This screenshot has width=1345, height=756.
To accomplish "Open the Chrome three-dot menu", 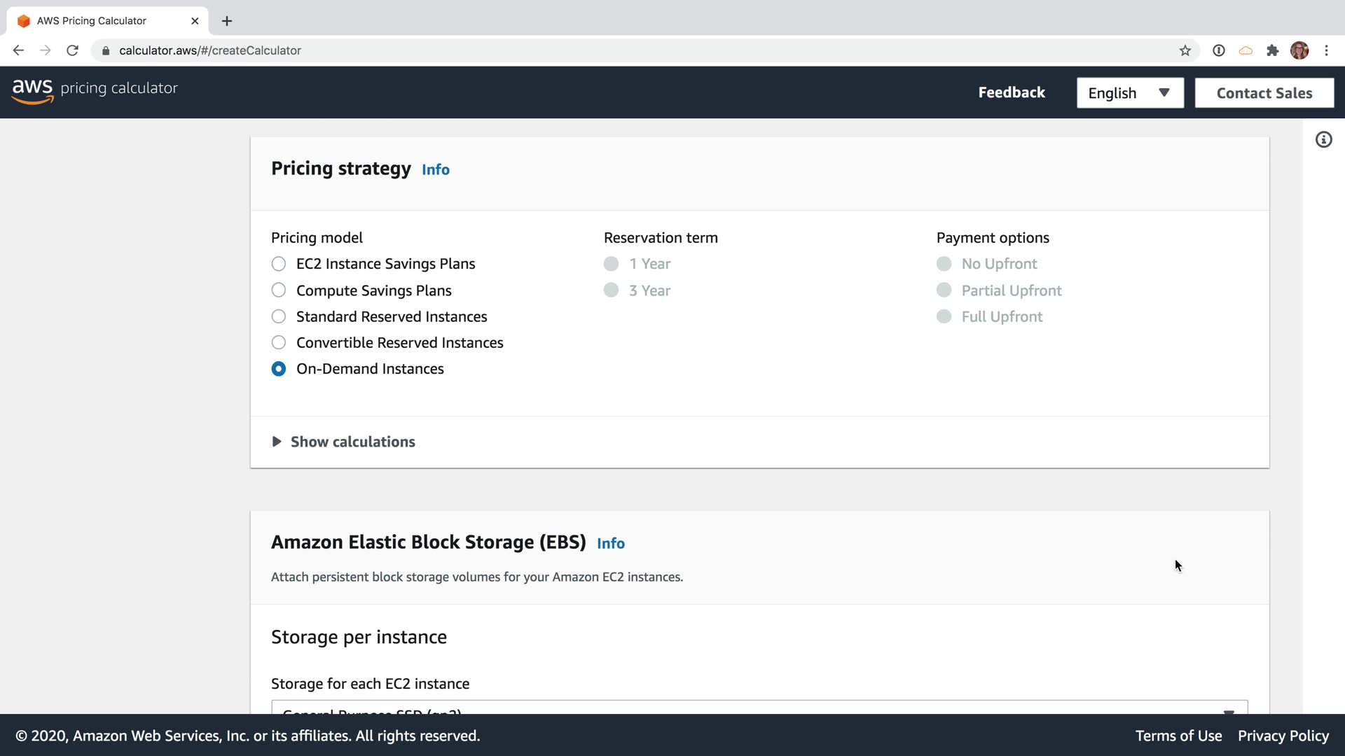I will pos(1326,50).
